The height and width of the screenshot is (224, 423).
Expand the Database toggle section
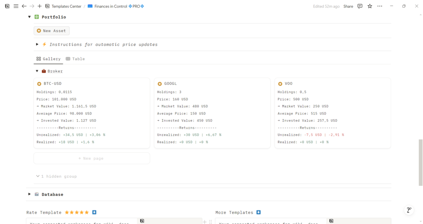pyautogui.click(x=29, y=194)
